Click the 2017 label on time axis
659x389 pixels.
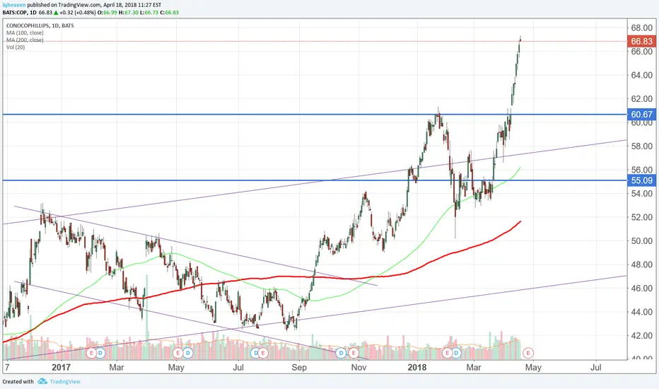coord(61,368)
